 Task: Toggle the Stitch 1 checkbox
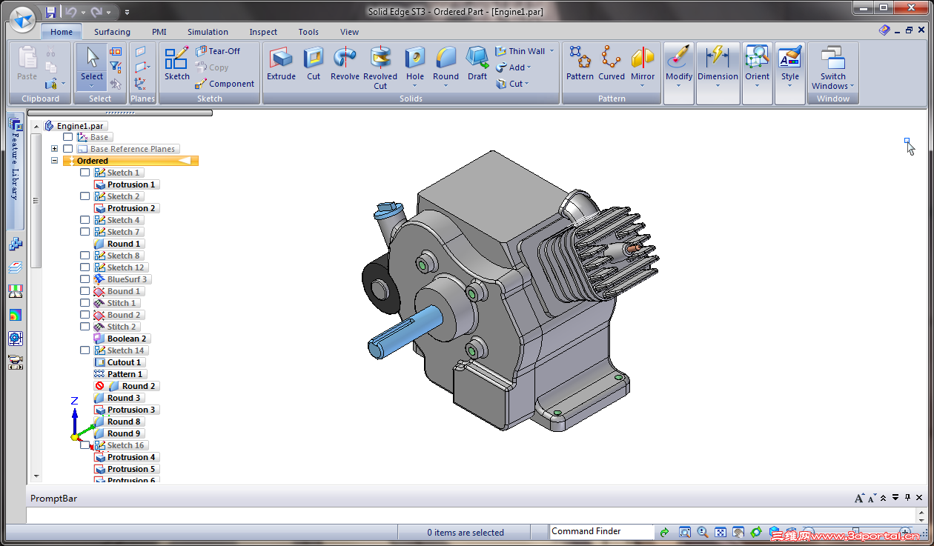(x=85, y=303)
